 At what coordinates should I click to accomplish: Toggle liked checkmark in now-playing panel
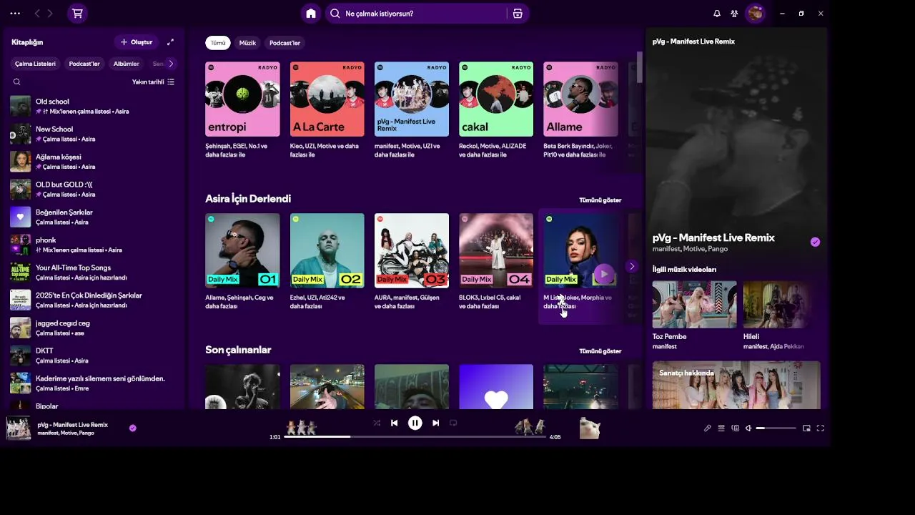point(815,242)
